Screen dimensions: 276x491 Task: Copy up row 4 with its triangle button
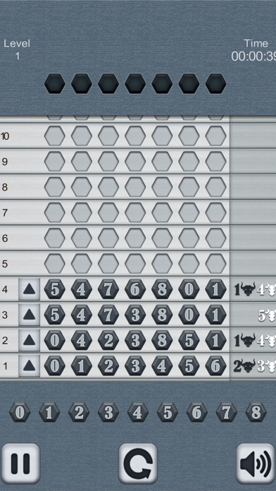pos(29,289)
